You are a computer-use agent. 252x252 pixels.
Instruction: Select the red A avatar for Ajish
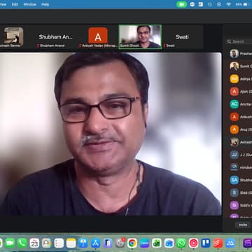coord(234,92)
